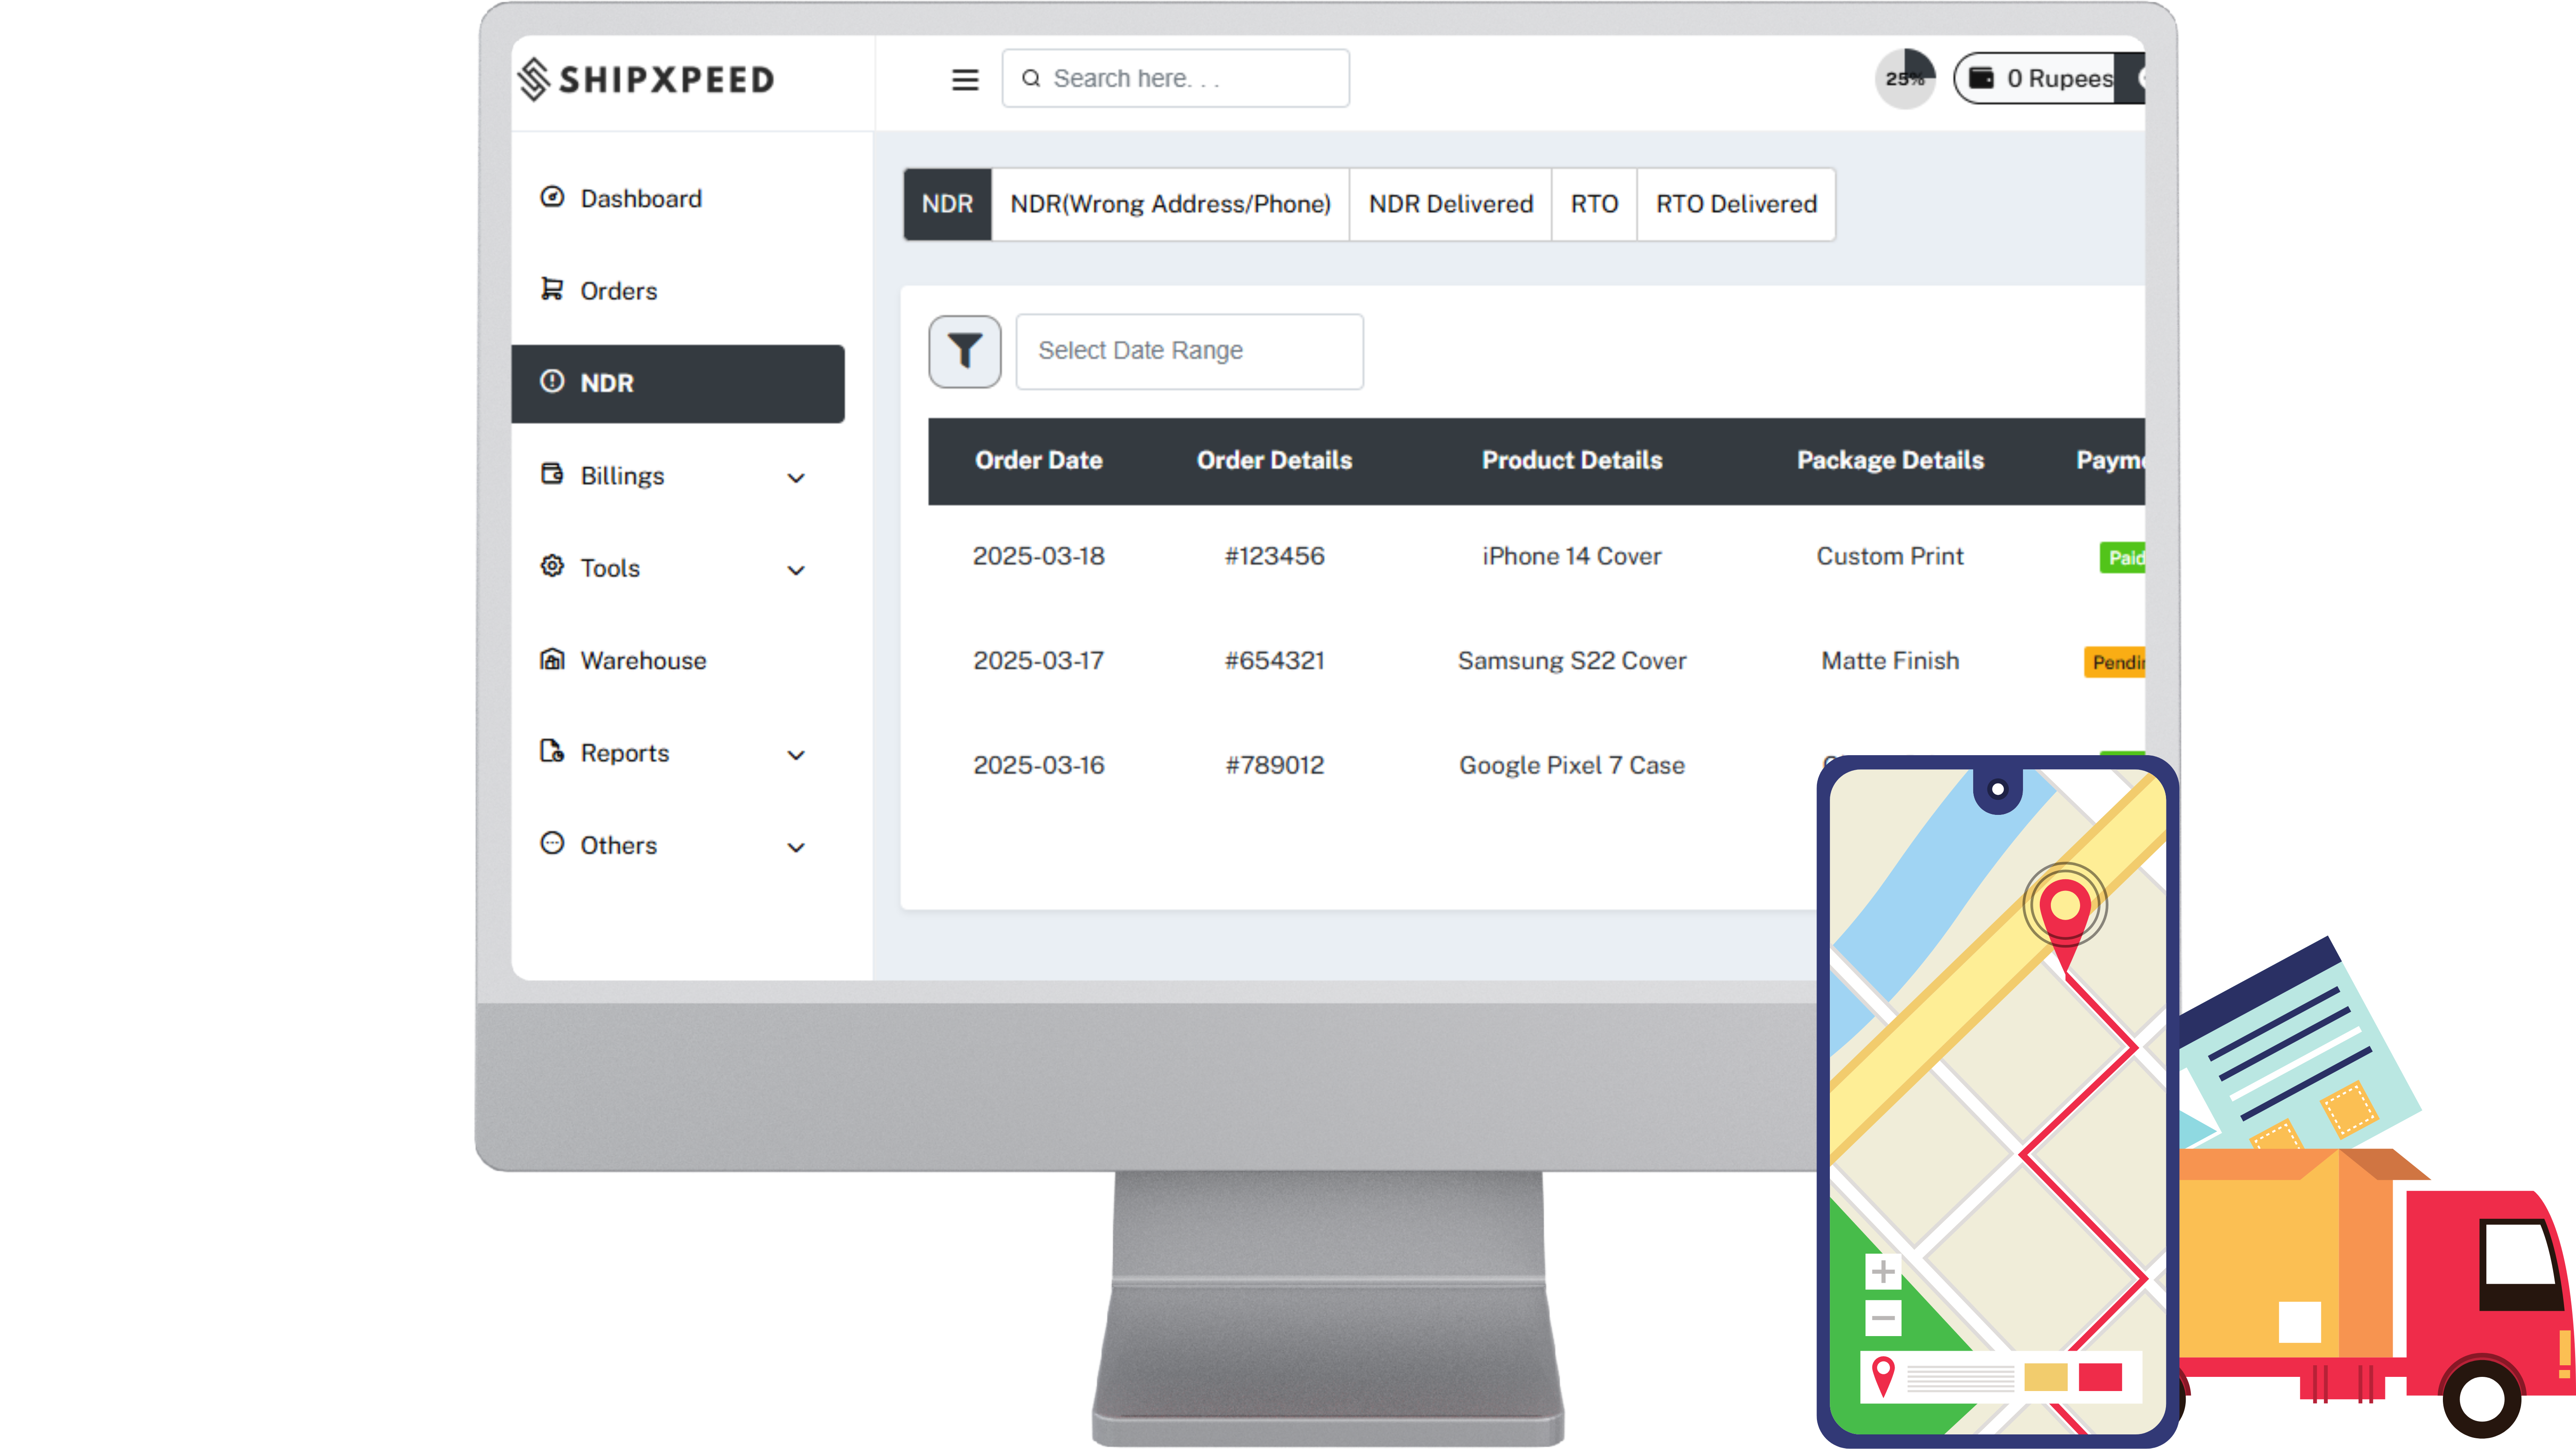Click the Dashboard gauge icon
2576x1449 pixels.
[552, 197]
